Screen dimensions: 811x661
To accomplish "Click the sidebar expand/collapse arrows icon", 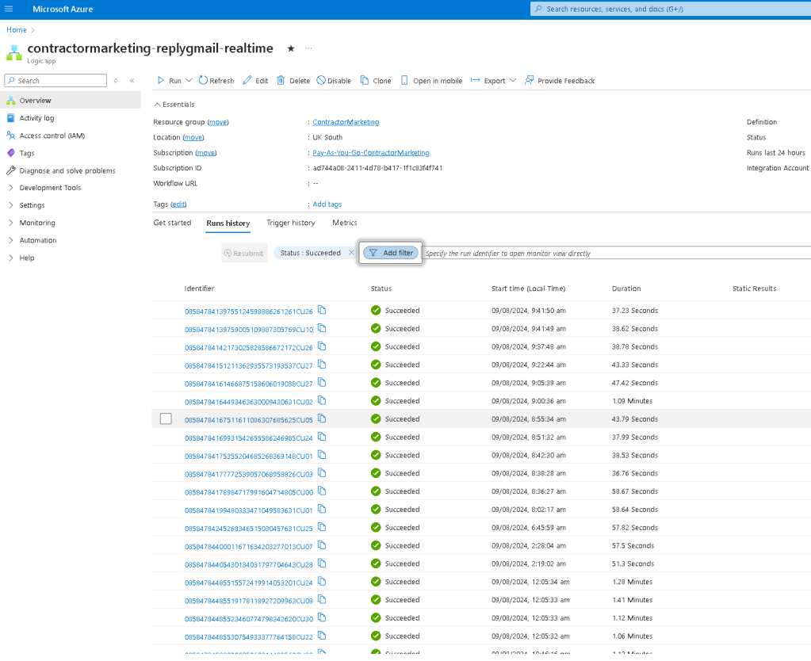I will [115, 81].
